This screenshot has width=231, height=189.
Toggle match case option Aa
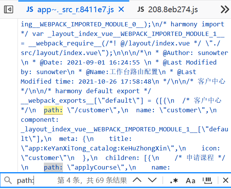pos(191,180)
